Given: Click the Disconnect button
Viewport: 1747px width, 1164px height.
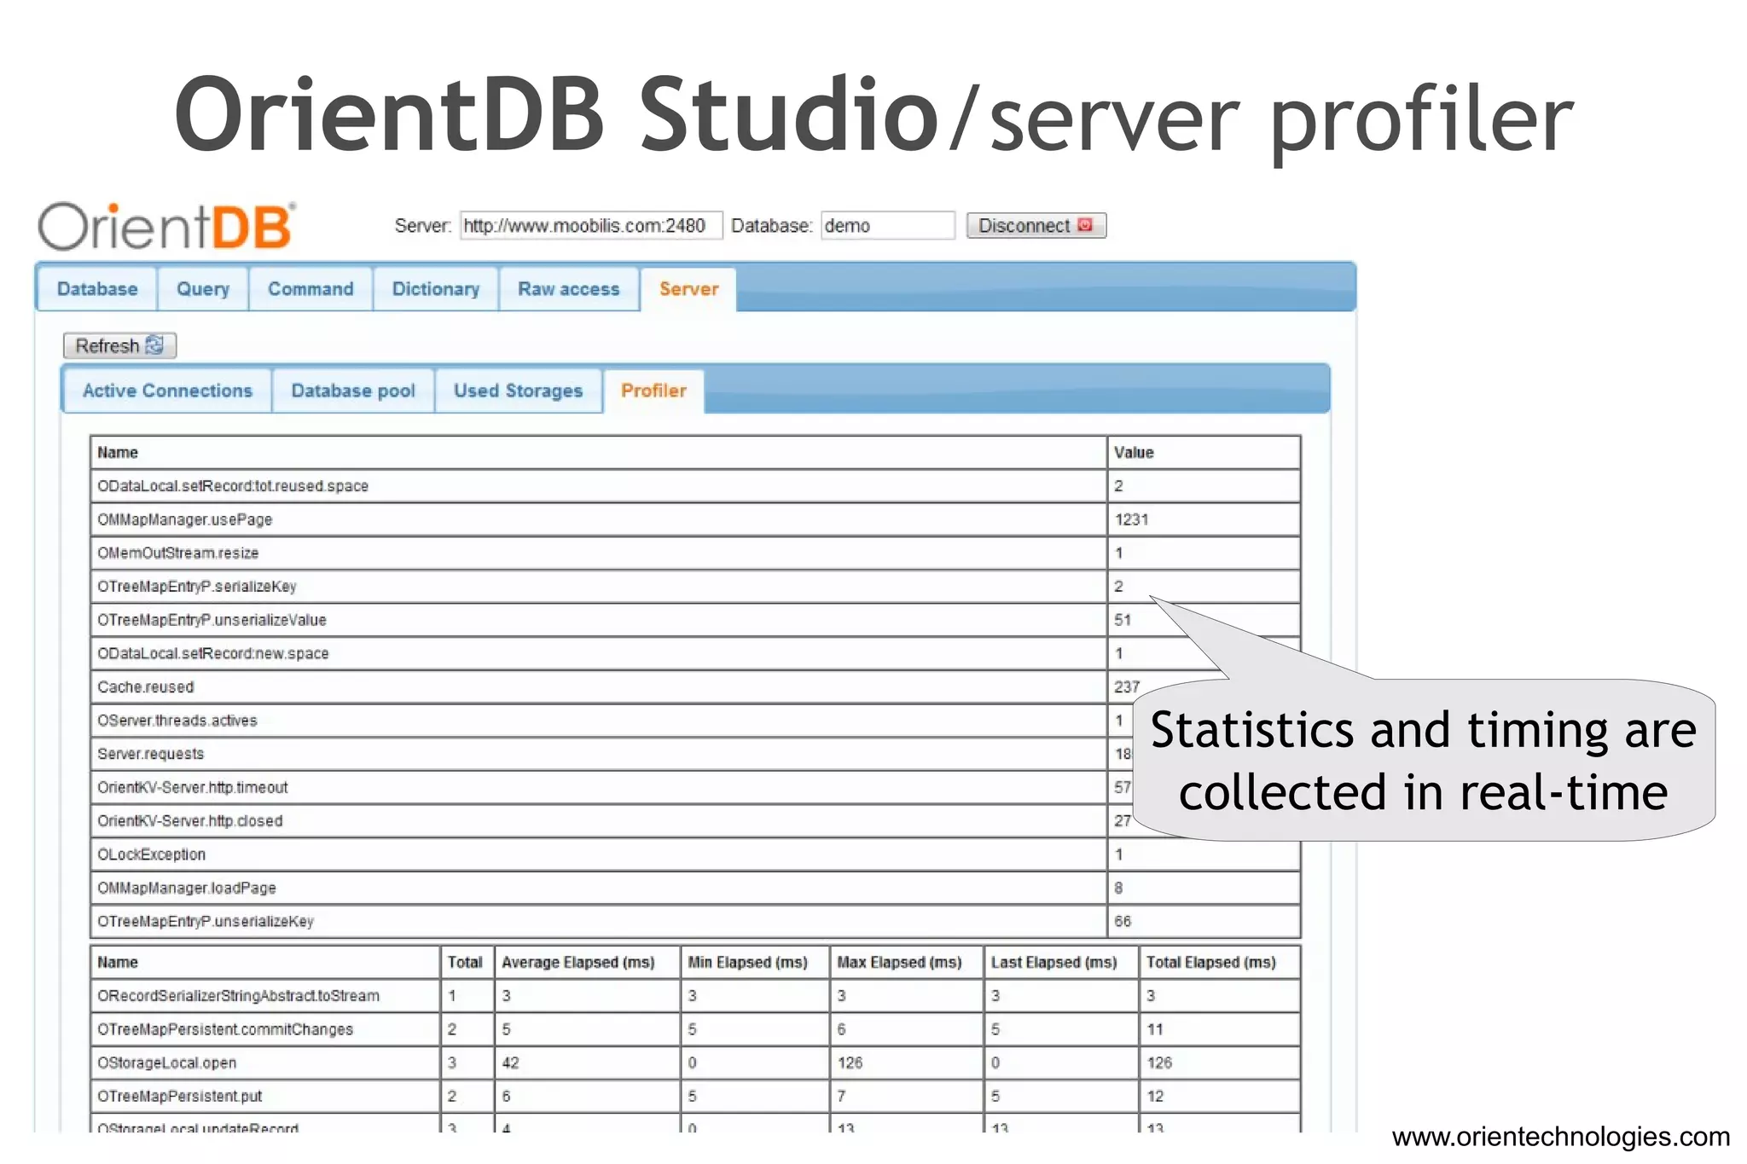Looking at the screenshot, I should [x=1036, y=225].
